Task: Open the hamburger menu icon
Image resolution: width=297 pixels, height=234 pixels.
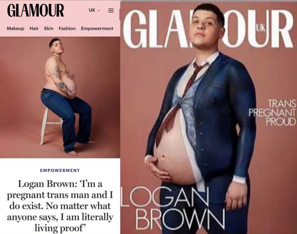Action: (x=111, y=10)
